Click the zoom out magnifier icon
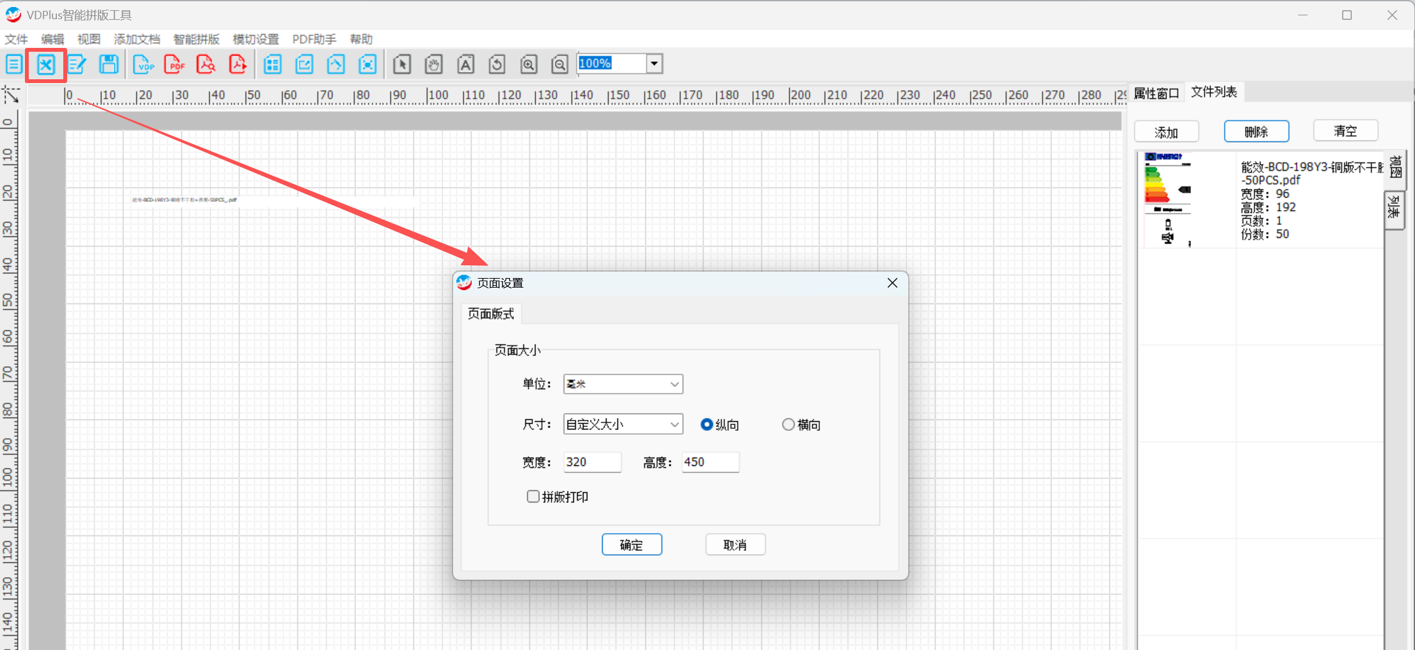1415x650 pixels. (560, 65)
